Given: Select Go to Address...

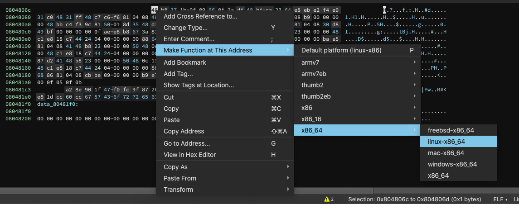Looking at the screenshot, I should pos(187,143).
